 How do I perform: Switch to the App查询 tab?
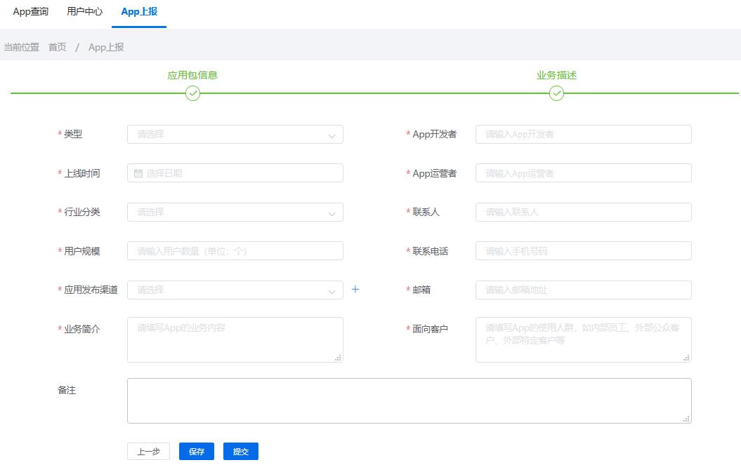(x=29, y=11)
